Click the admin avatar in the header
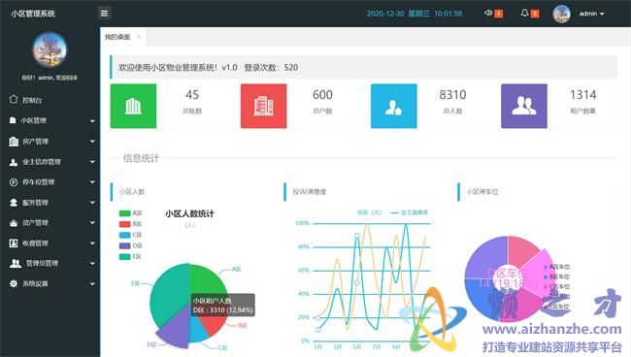This screenshot has height=357, width=631. [561, 14]
